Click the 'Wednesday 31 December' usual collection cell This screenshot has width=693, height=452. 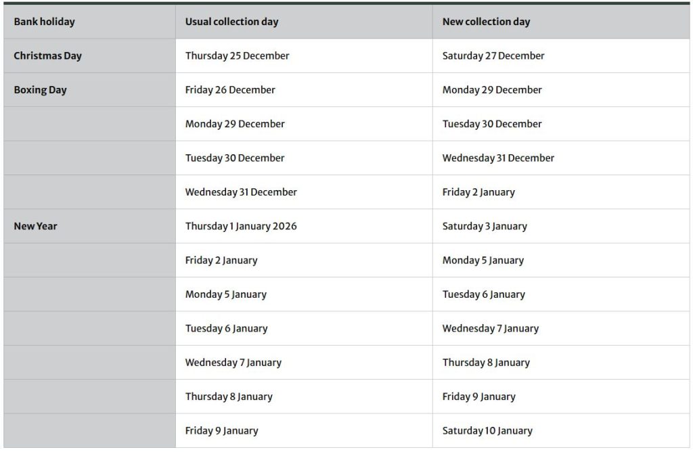click(x=241, y=192)
